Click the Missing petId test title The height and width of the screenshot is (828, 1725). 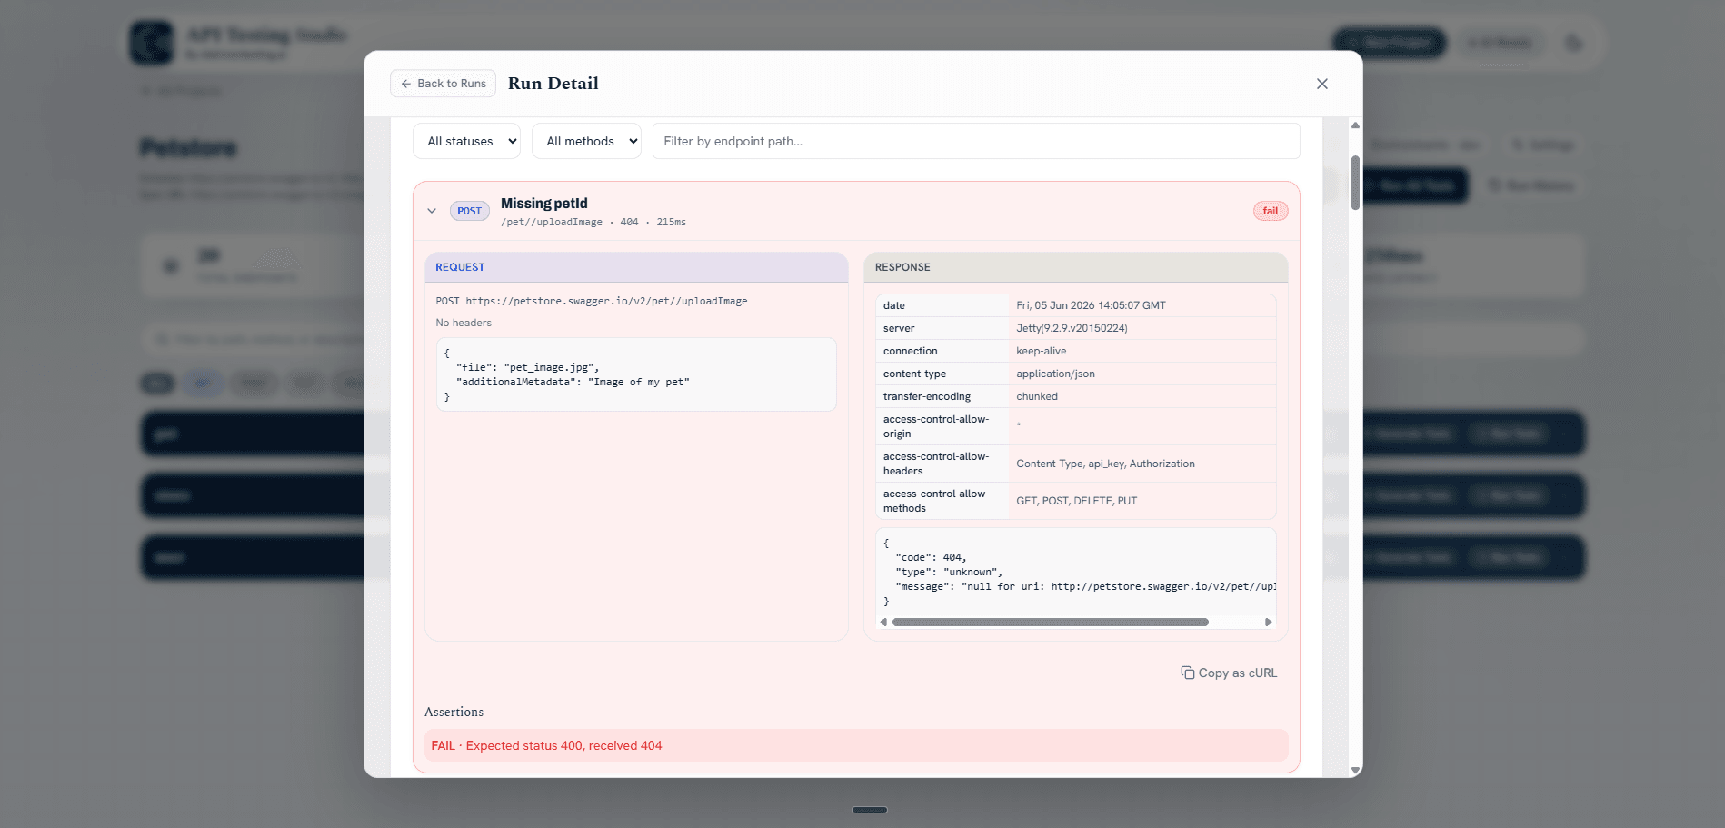click(x=543, y=204)
